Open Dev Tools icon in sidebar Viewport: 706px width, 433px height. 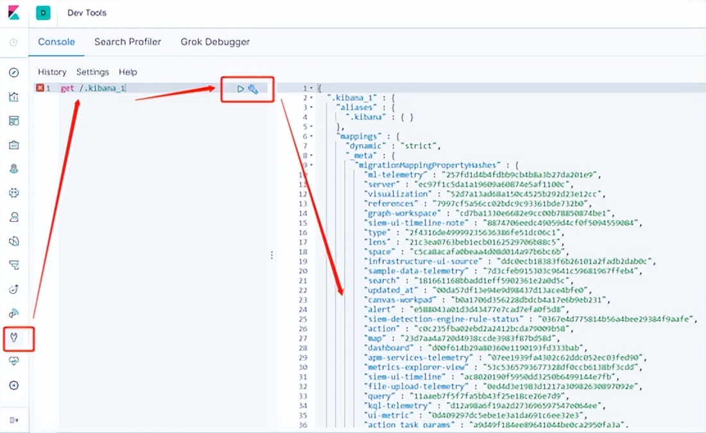pos(14,337)
